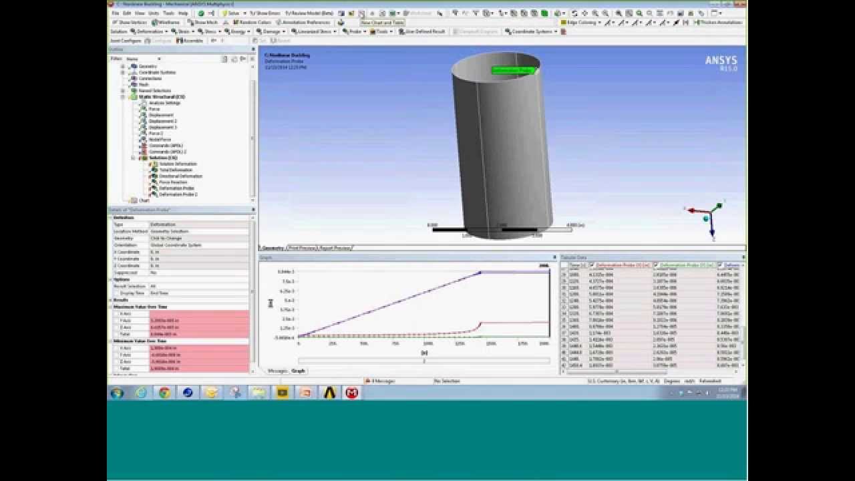Toggle the Wireframe display mode
The height and width of the screenshot is (481, 855).
point(167,22)
